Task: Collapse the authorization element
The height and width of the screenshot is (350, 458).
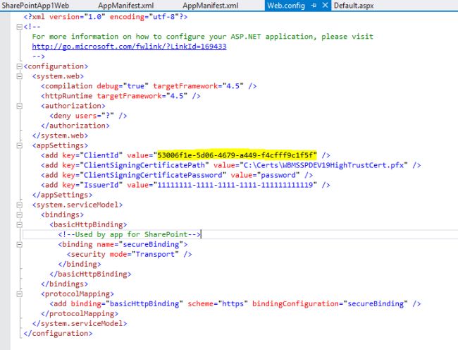Action: [x=19, y=106]
